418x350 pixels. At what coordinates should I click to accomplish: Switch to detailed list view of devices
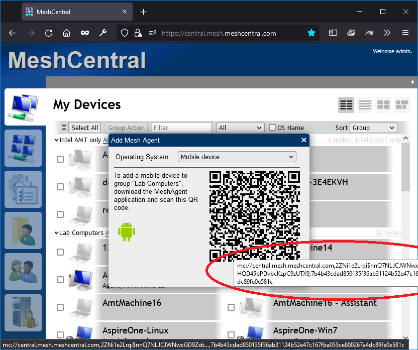[x=365, y=105]
